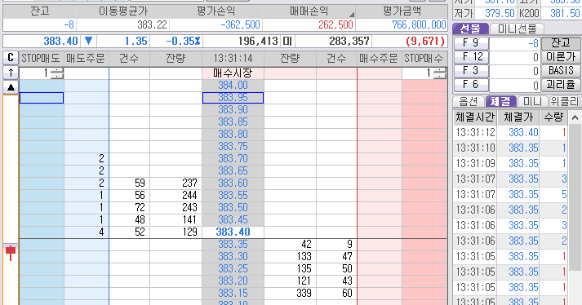Adjust the STOP매수 quantity stepper
This screenshot has height=305, width=582.
(x=439, y=73)
